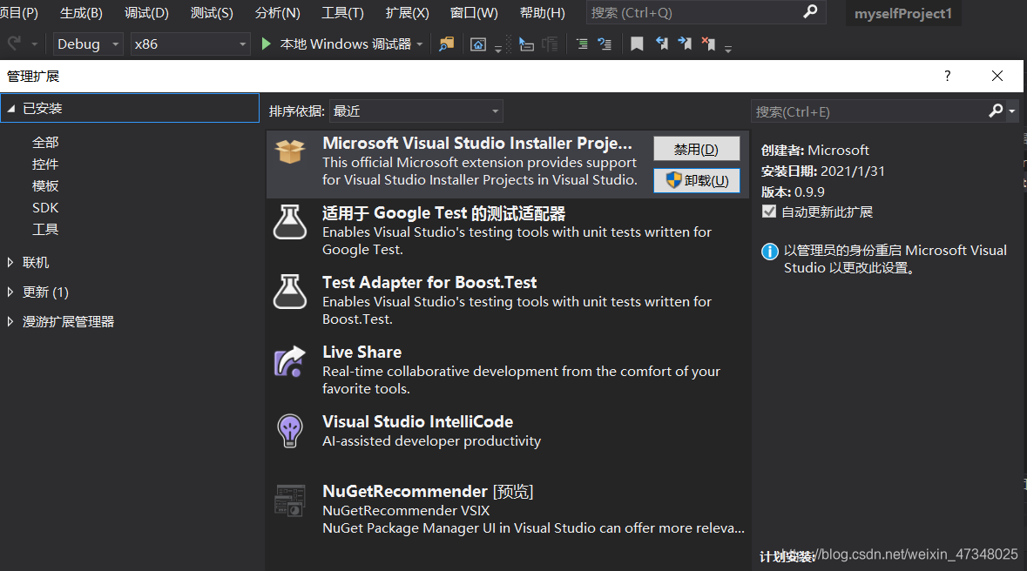
Task: Click the redo arrow in toolbar
Action: (13, 44)
